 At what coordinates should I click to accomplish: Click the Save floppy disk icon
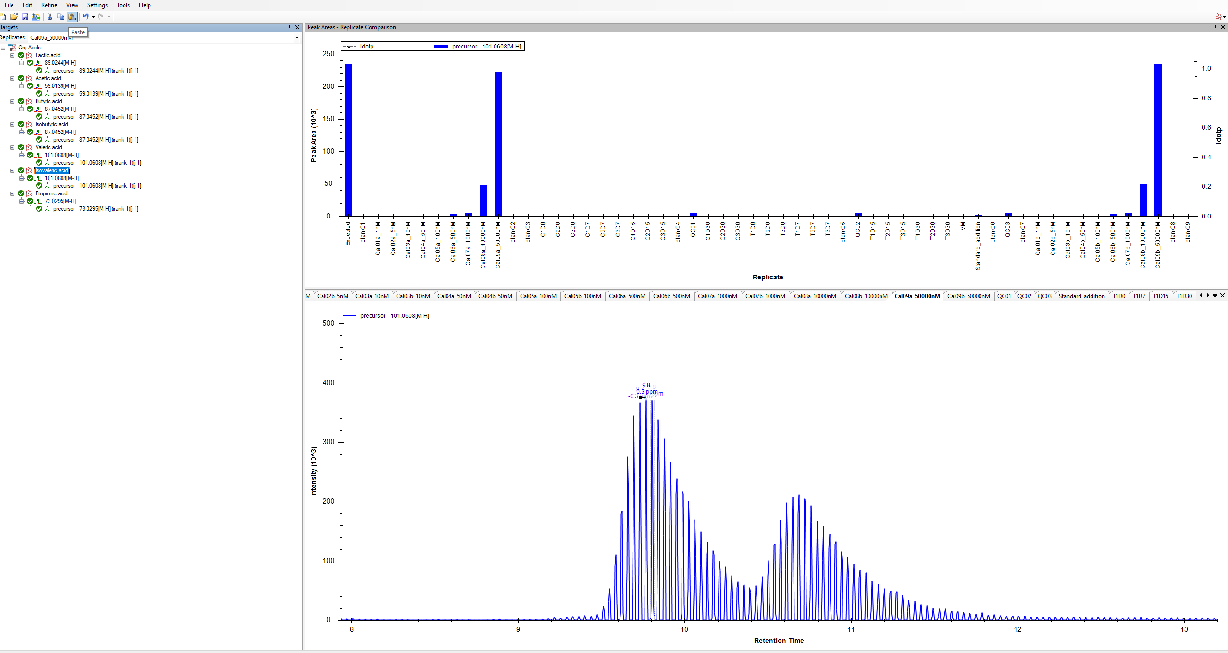25,17
